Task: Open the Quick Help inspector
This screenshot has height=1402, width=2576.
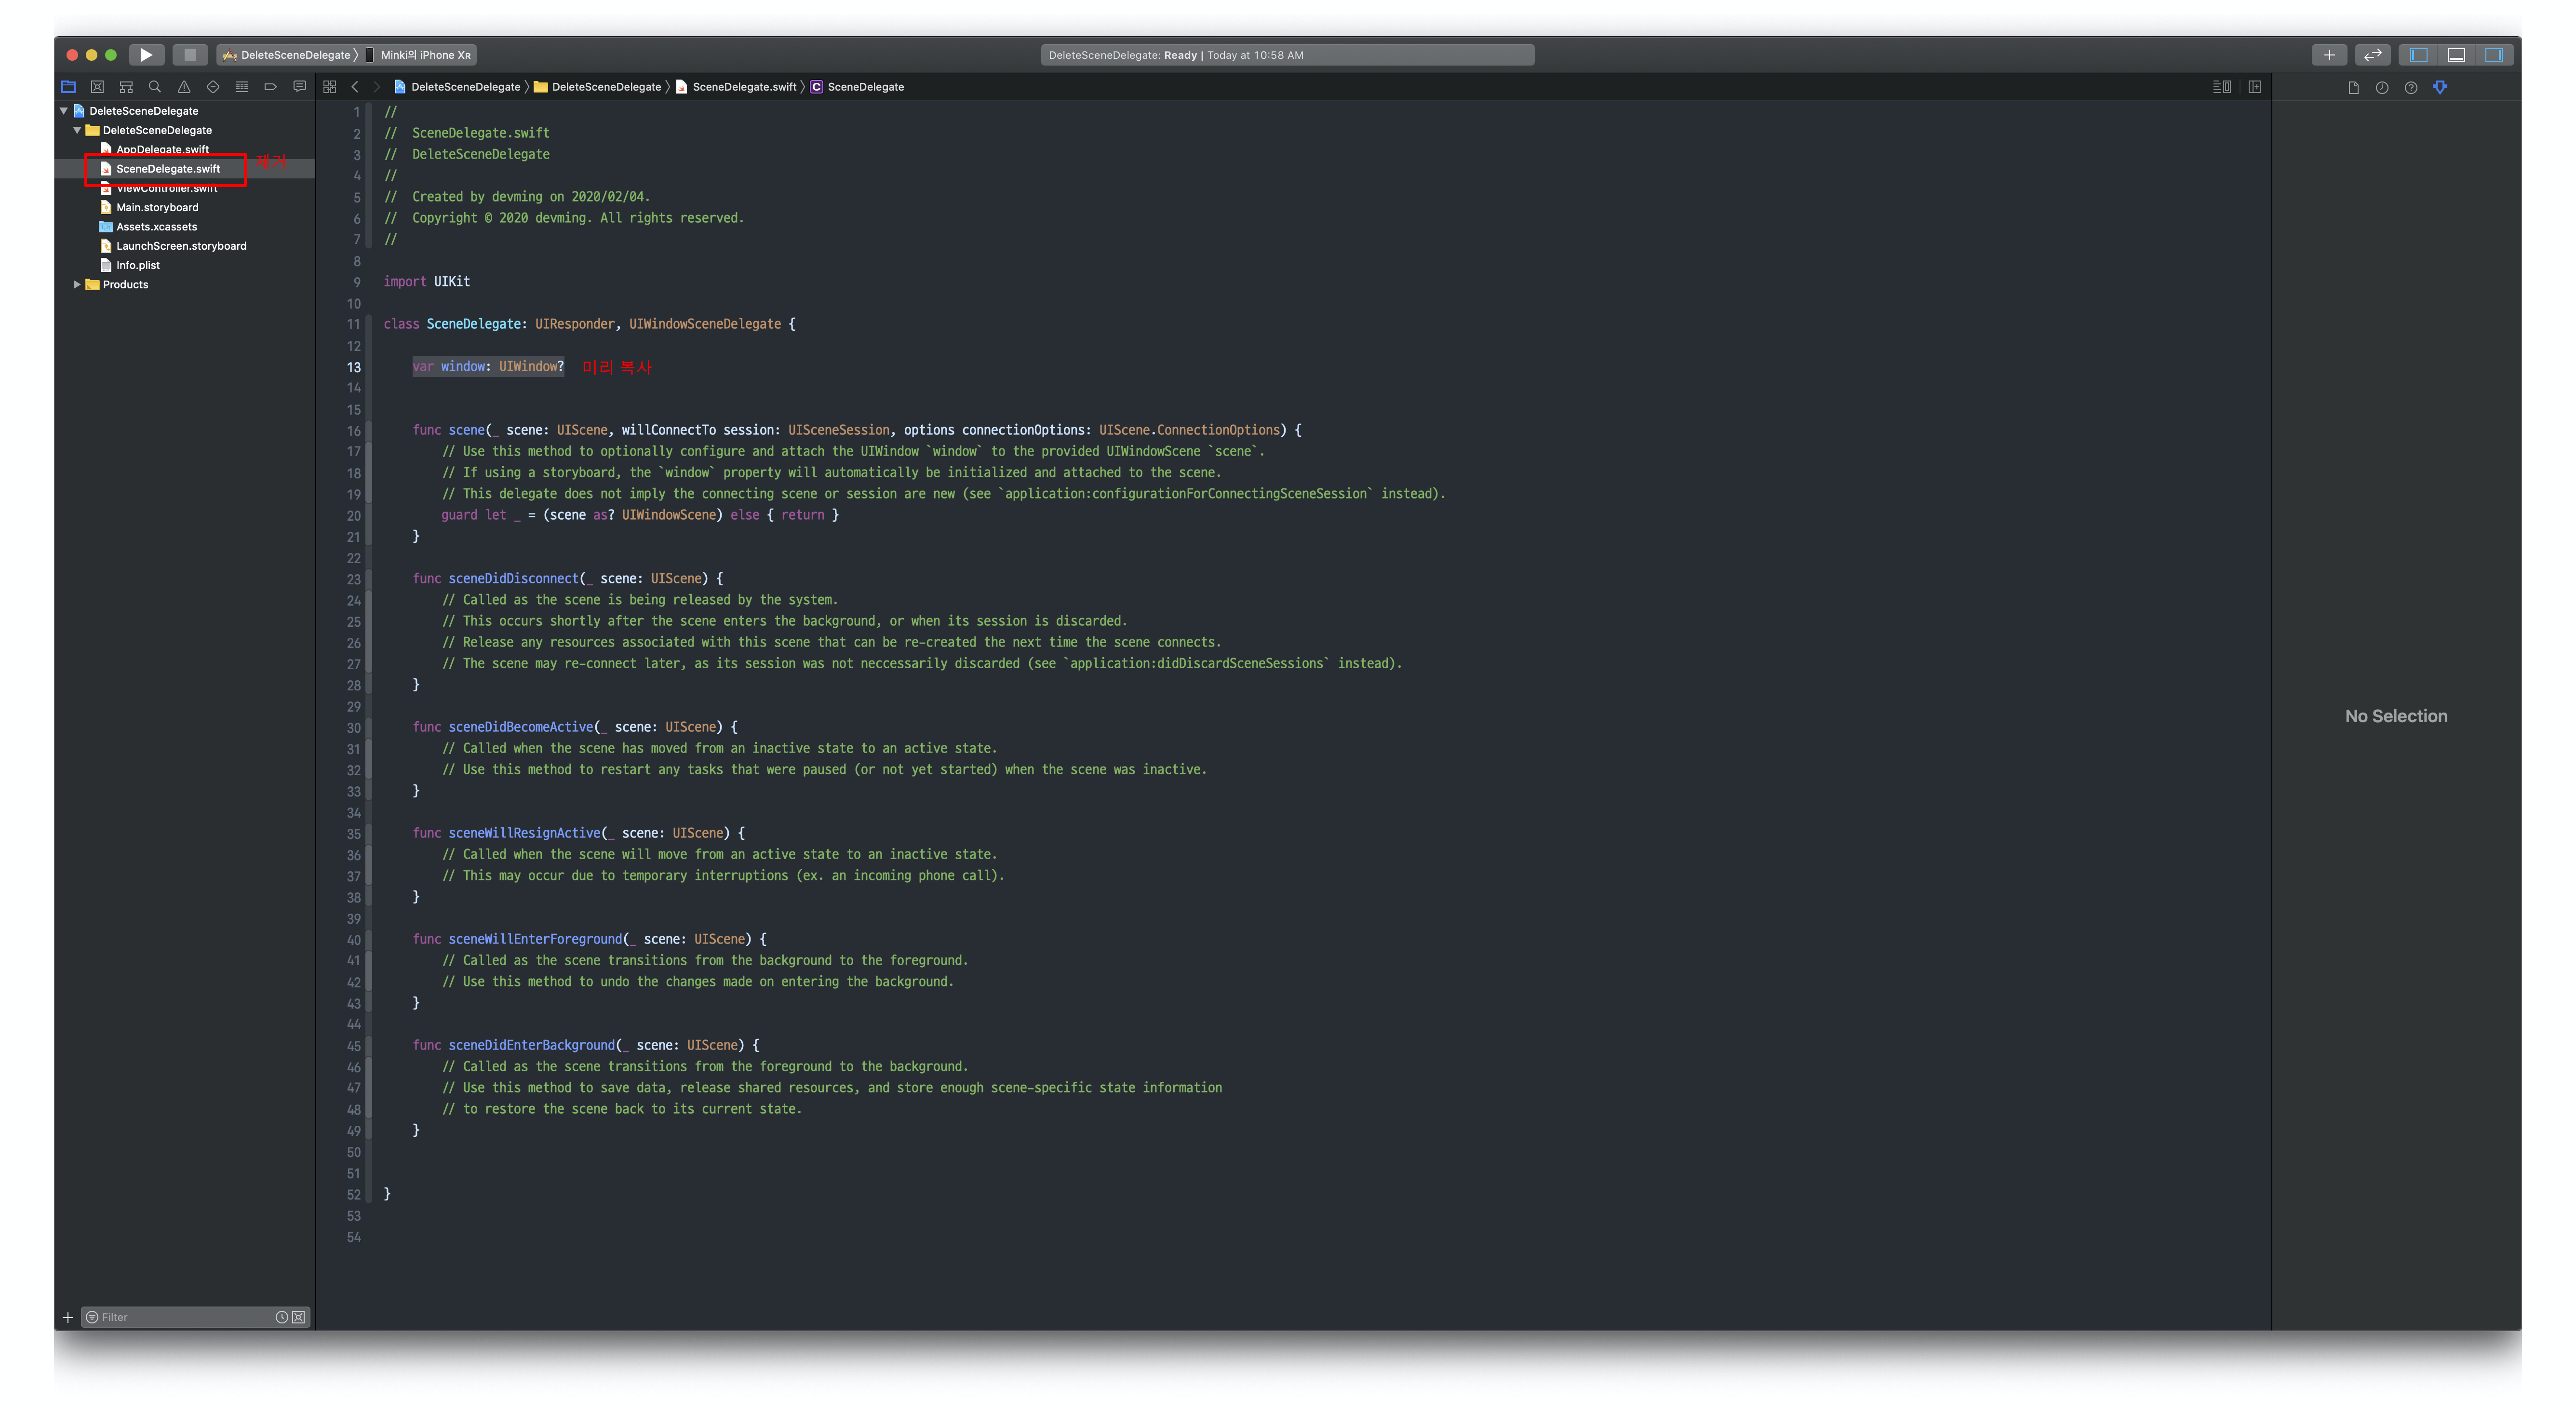Action: coord(2411,88)
